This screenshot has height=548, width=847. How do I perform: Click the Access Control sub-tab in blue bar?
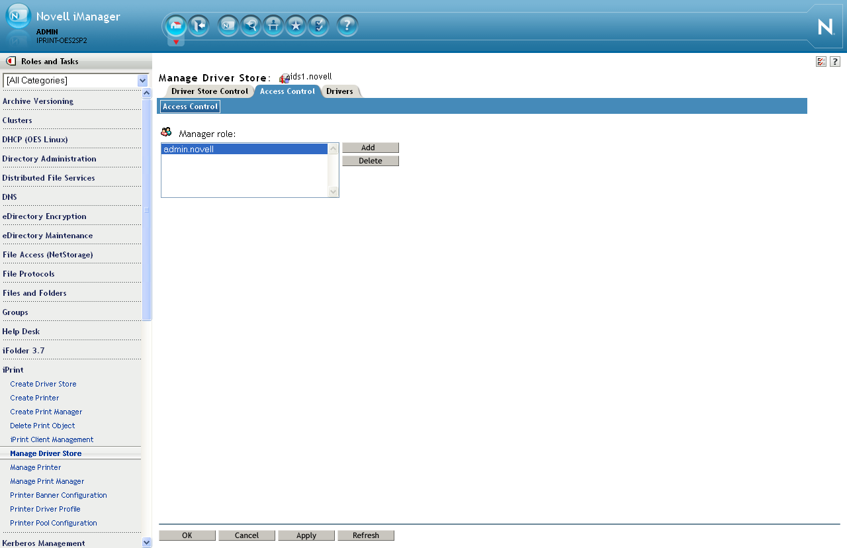coord(190,107)
